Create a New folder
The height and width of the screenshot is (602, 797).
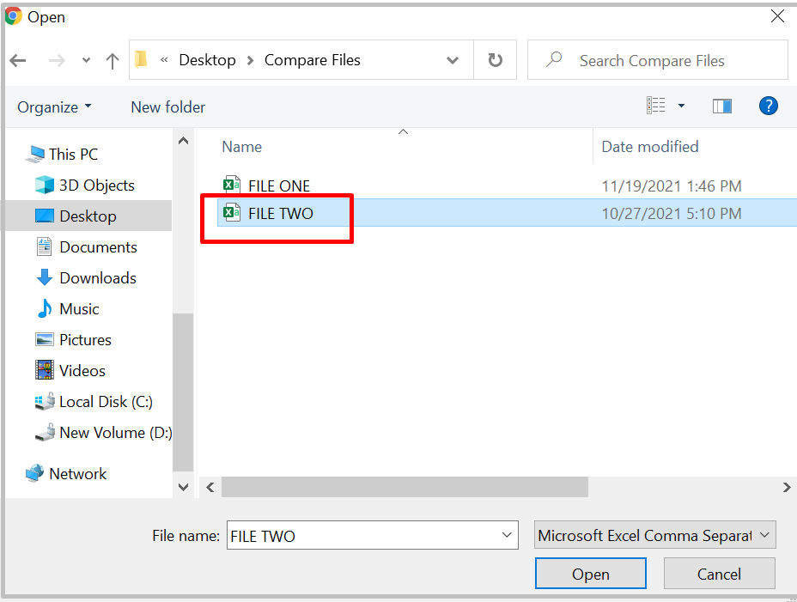[x=167, y=106]
